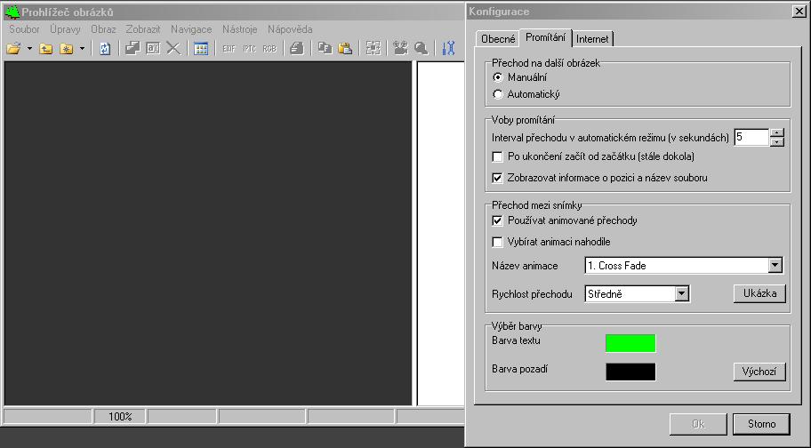Uncheck Zobrazovat informace o pozici checkbox

[x=498, y=178]
